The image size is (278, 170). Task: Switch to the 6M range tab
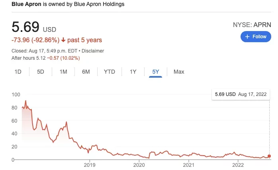pos(86,72)
